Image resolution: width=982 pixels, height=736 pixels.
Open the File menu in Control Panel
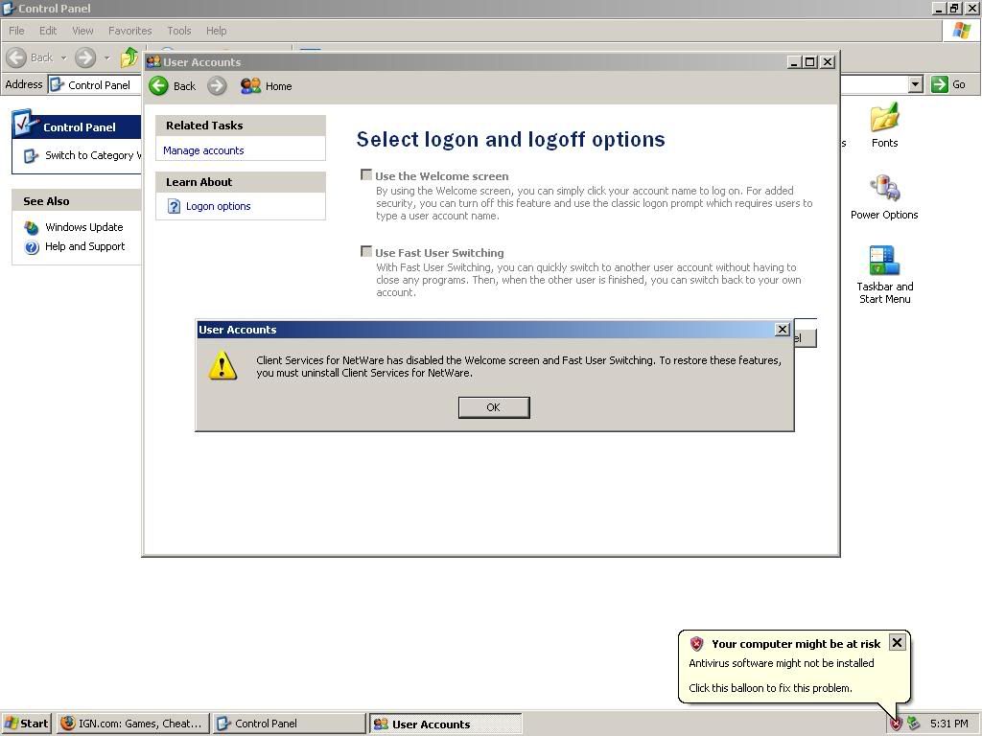[x=16, y=31]
